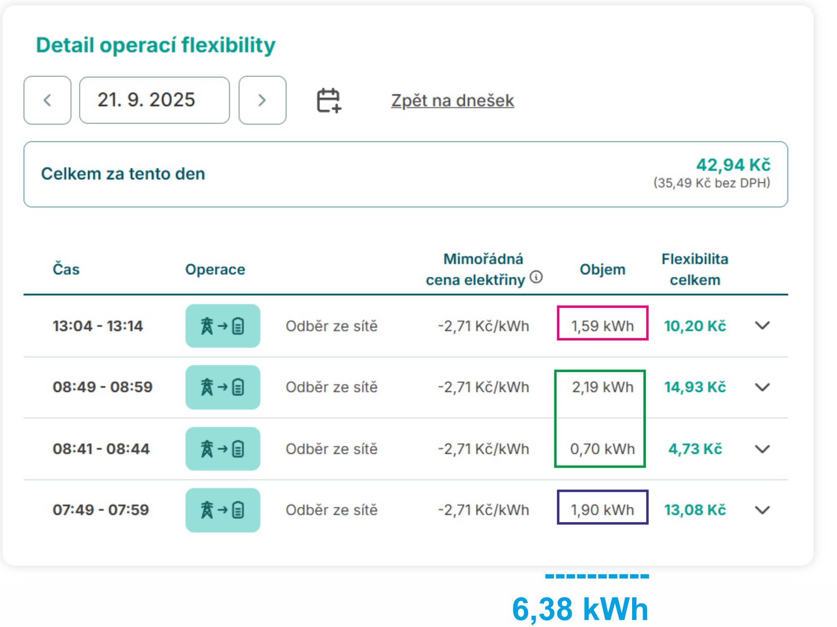Click grid-to-battery icon in 07:49 - 07:59 row
The image size is (837, 627).
223,510
